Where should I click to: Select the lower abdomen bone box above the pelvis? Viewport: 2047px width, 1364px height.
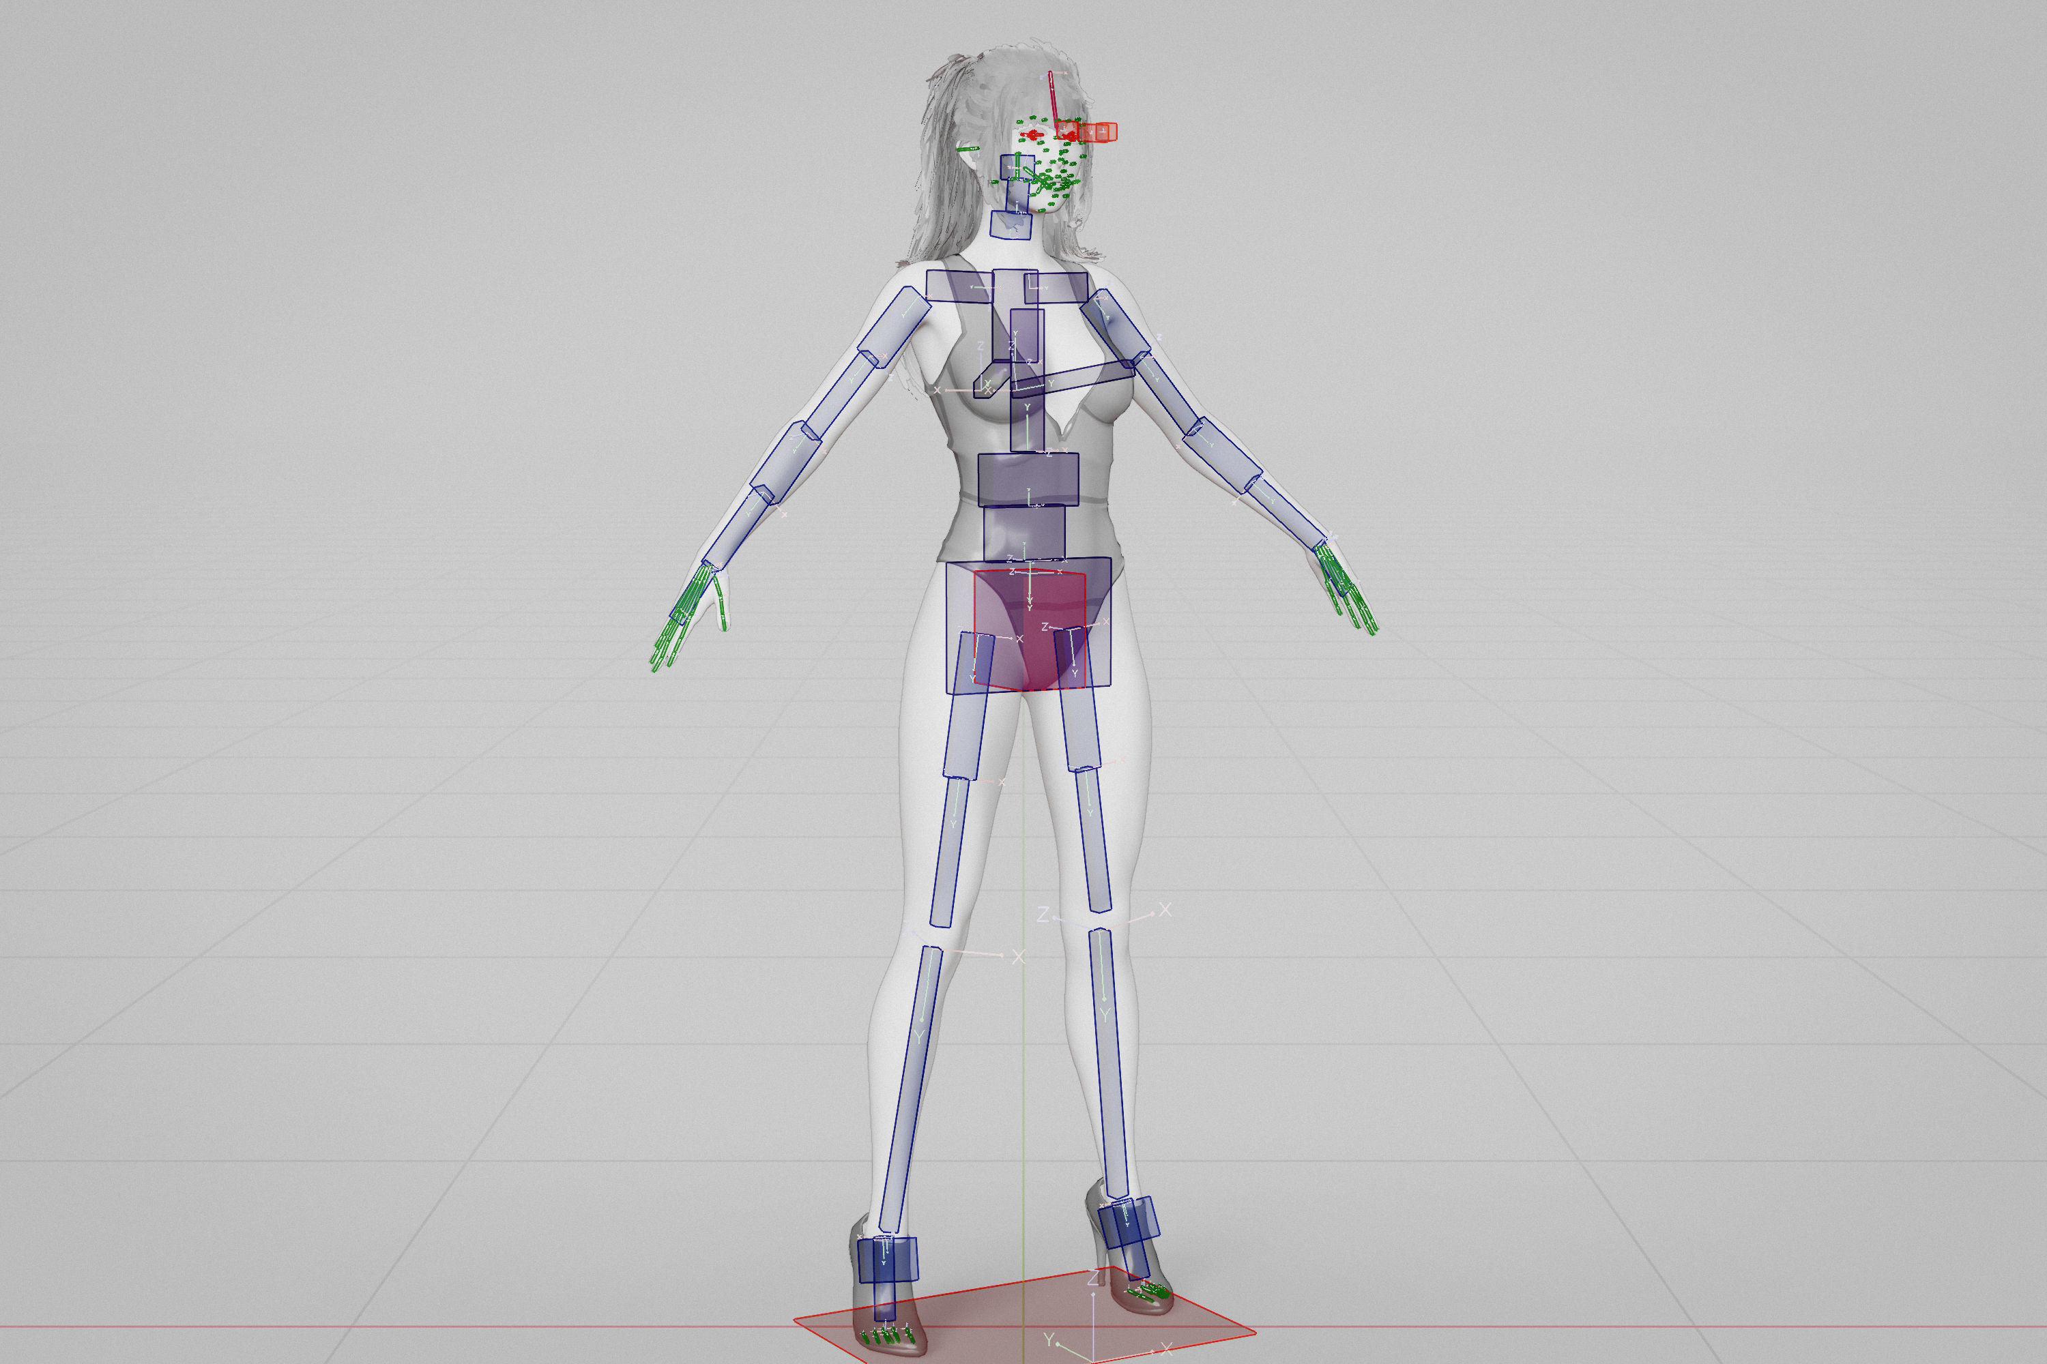pyautogui.click(x=1024, y=534)
